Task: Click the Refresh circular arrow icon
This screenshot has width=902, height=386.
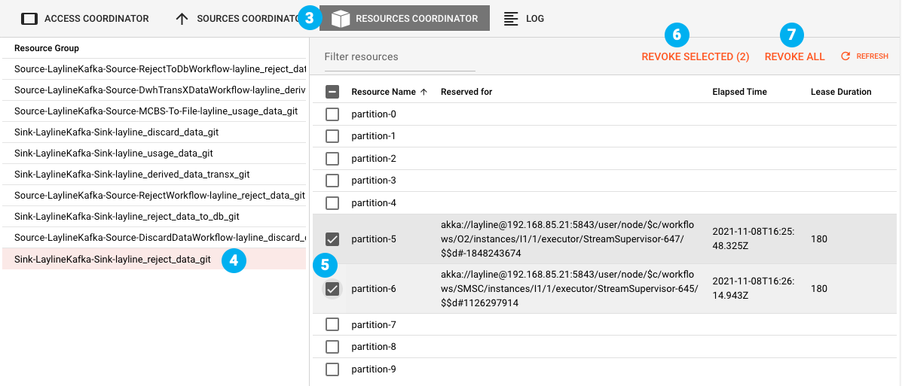Action: coord(845,56)
